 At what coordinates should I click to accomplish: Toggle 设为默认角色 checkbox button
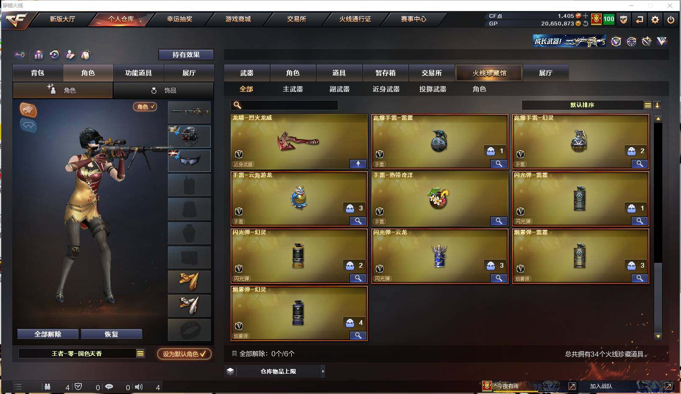pyautogui.click(x=184, y=354)
